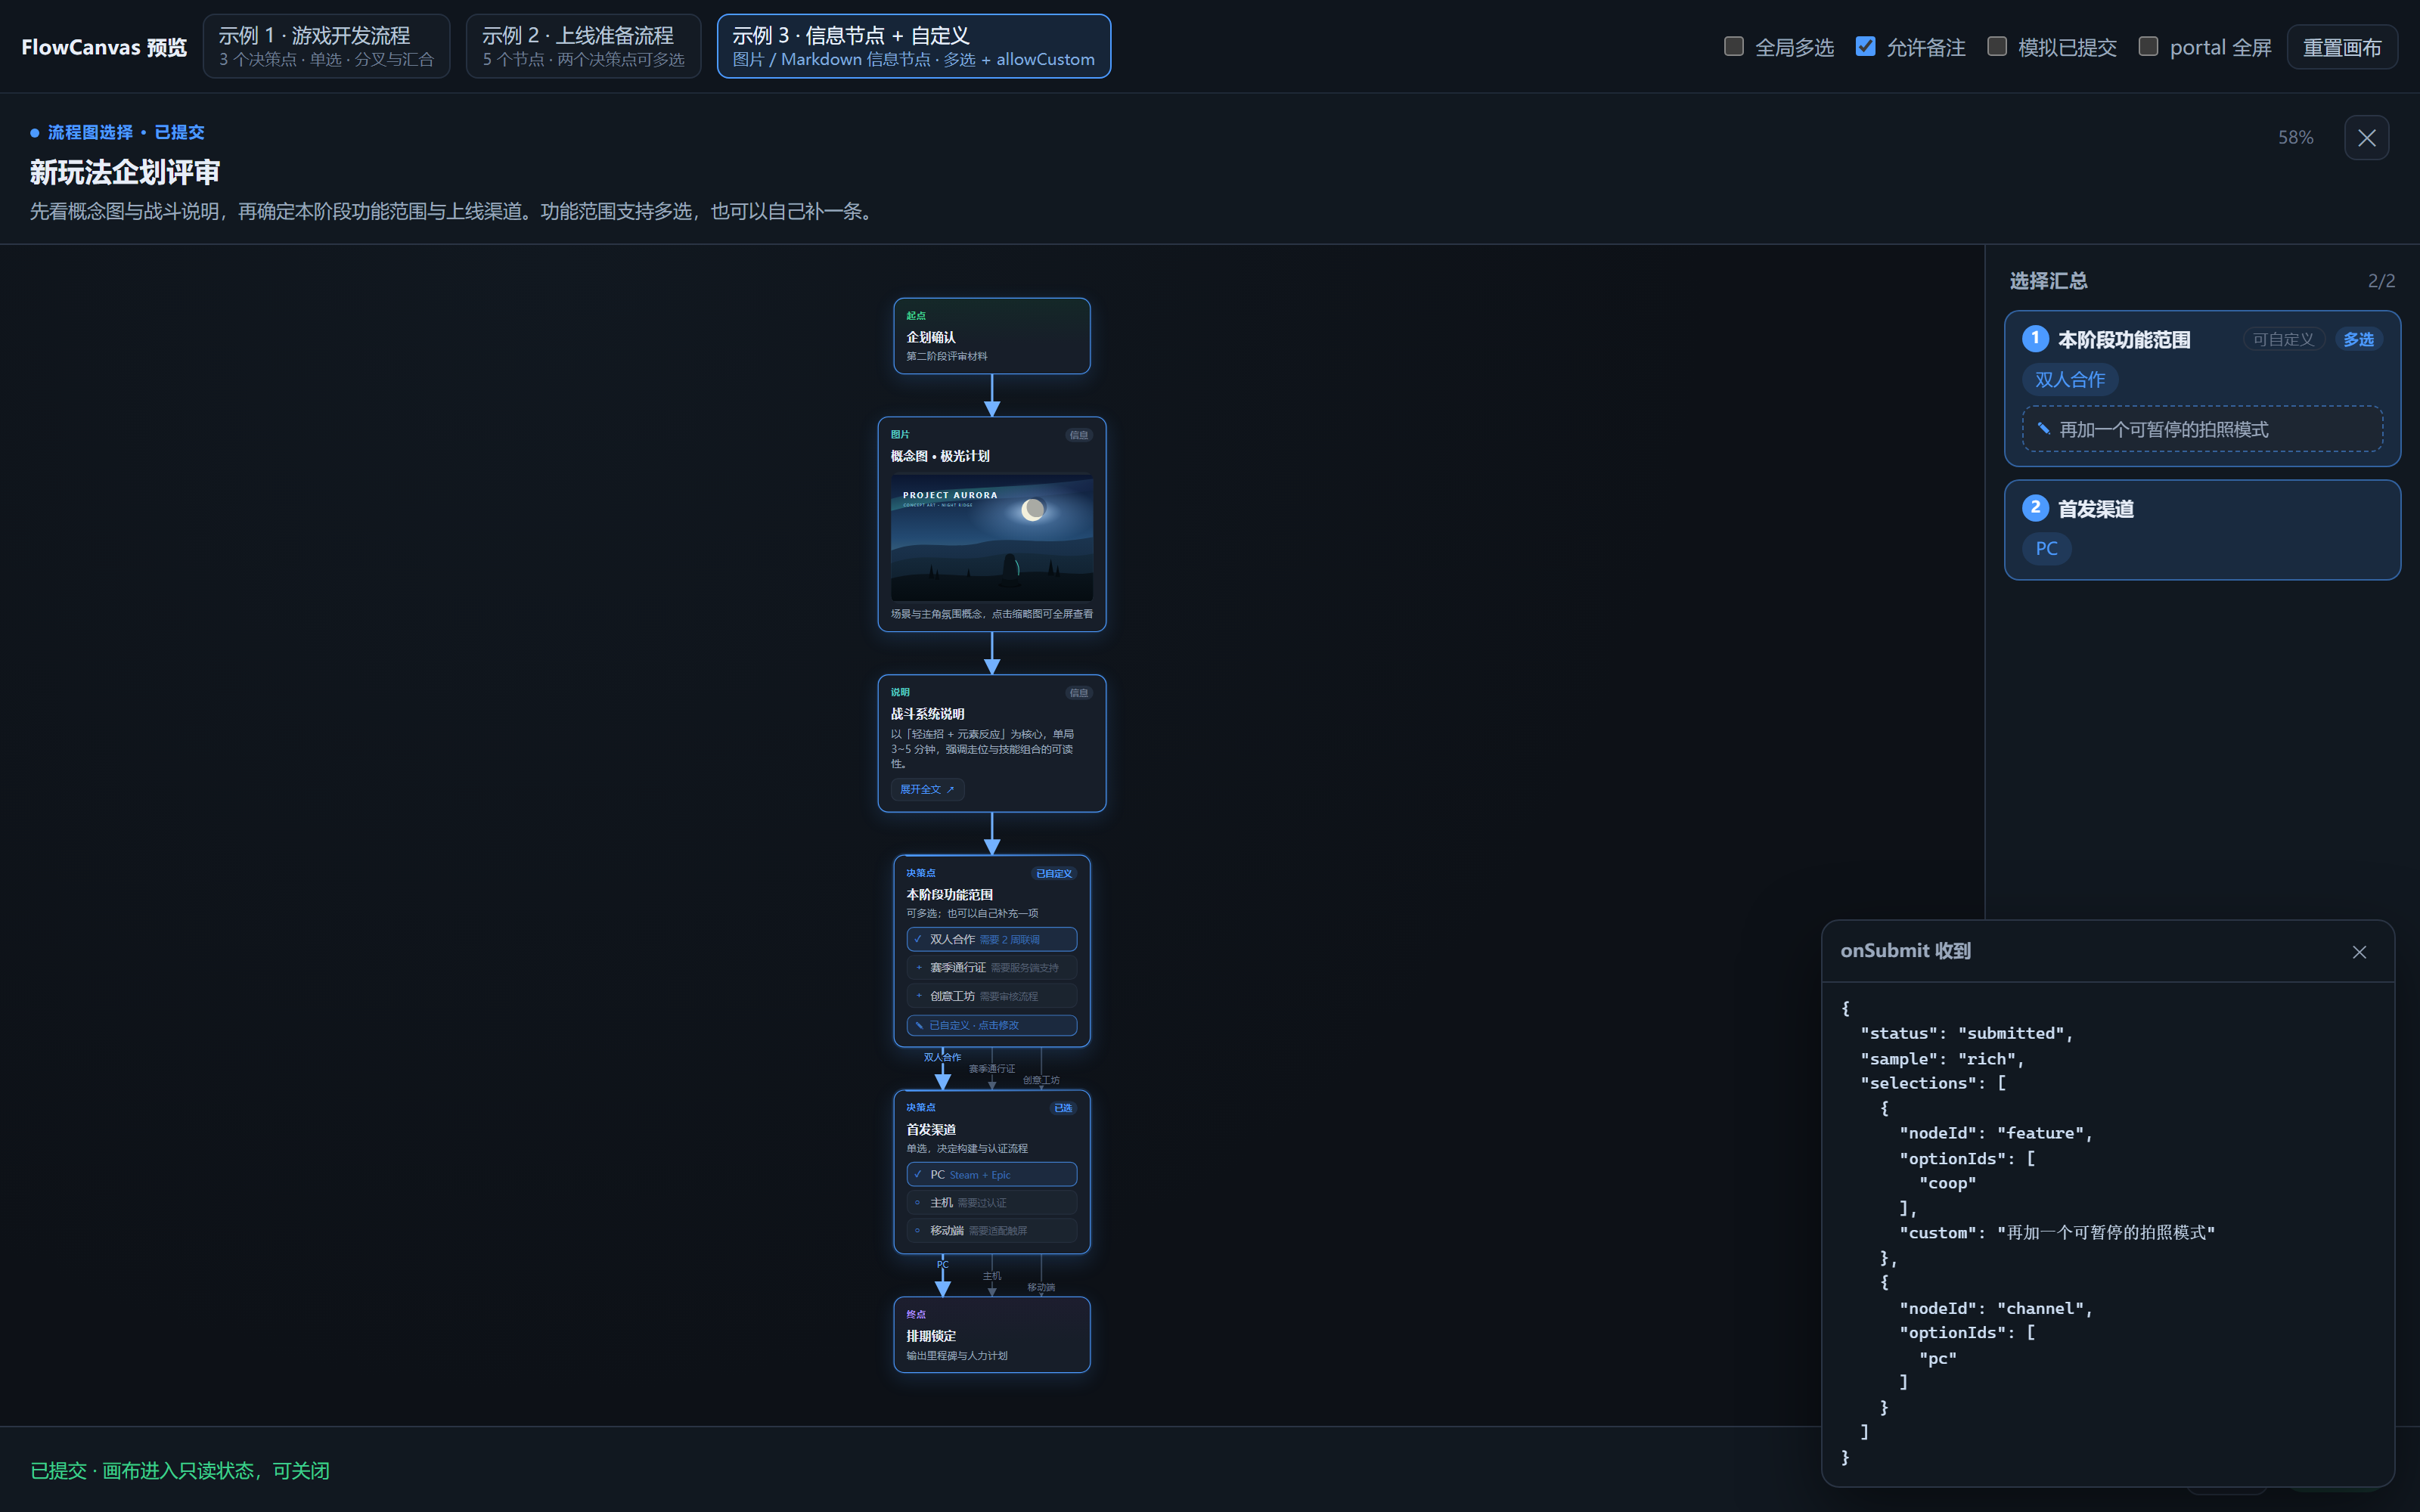Screen dimensions: 2420x1512
Task: Click the arrow icon on 展开全文
Action: pos(950,789)
